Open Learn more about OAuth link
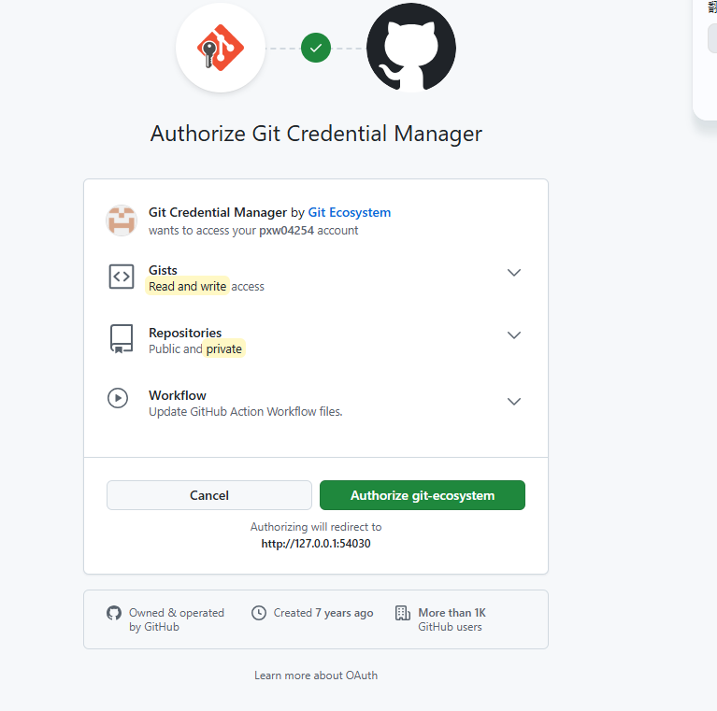The height and width of the screenshot is (711, 717). [316, 675]
